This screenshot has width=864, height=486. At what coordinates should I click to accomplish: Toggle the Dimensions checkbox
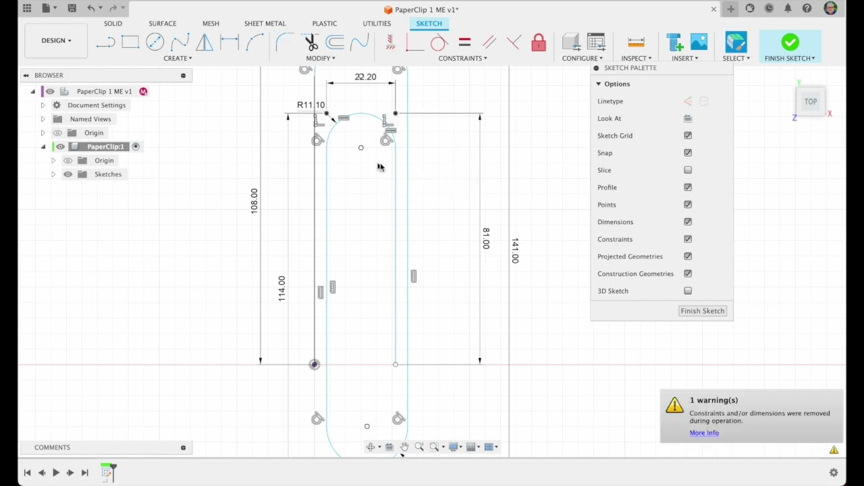point(688,222)
